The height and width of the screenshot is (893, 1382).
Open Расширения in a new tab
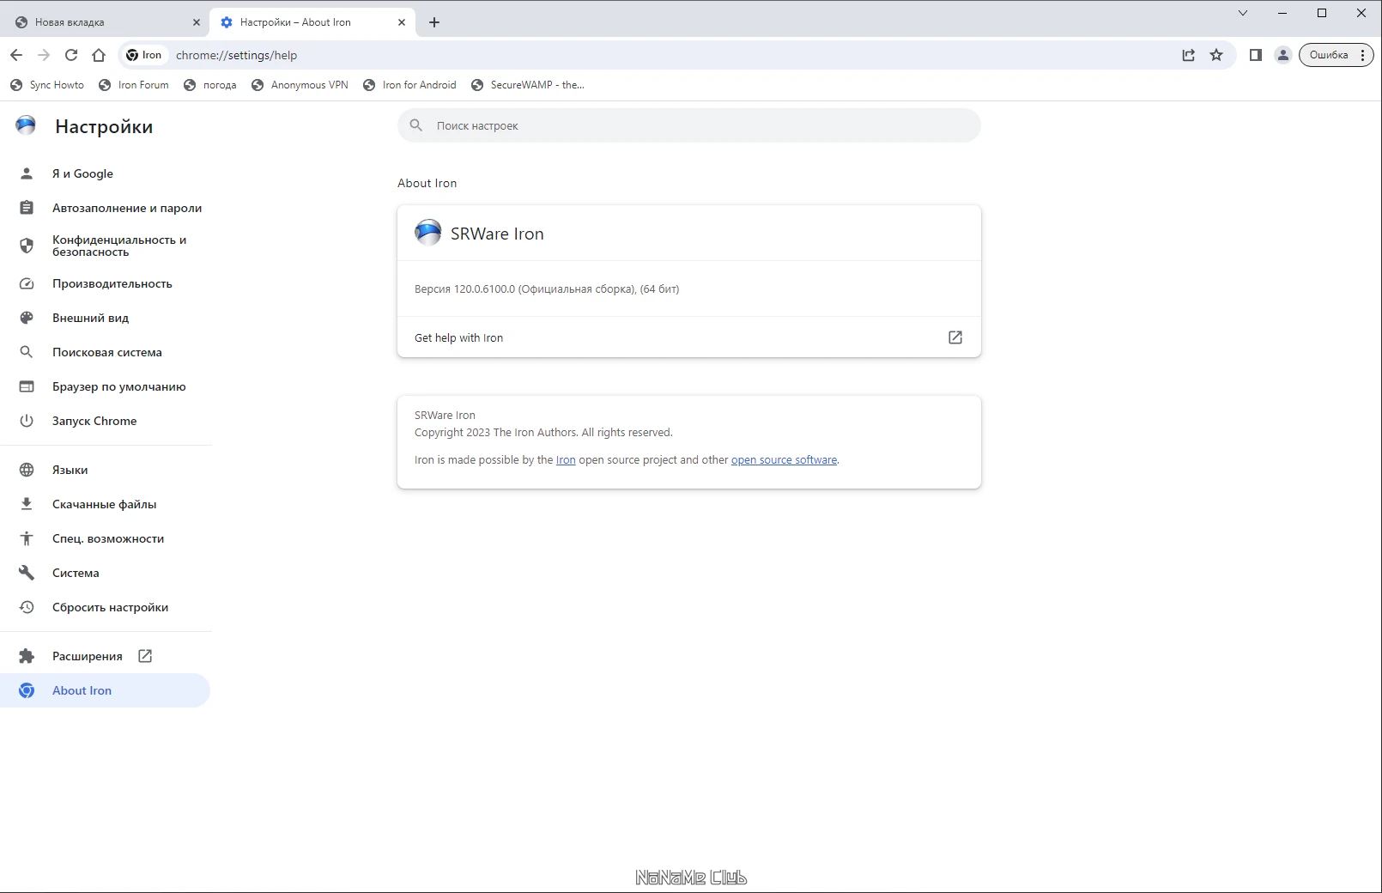(x=105, y=656)
